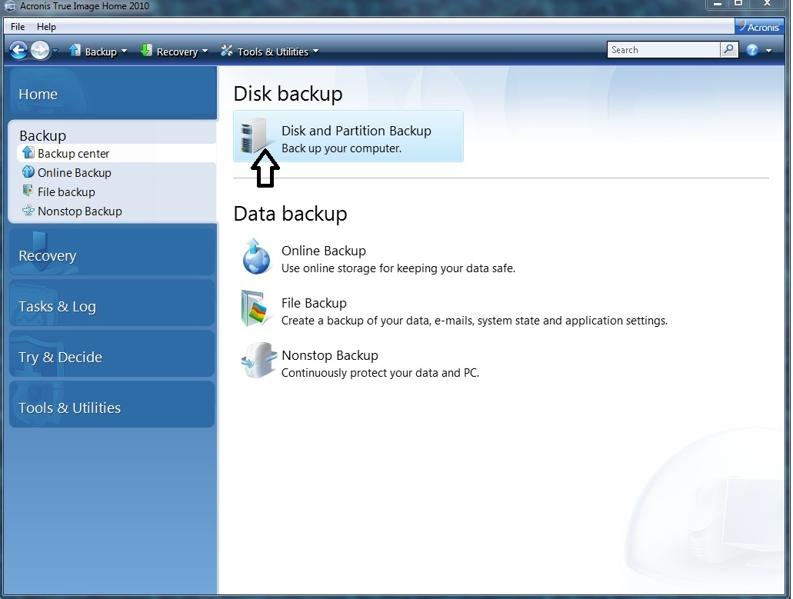
Task: Click the Nonstop Backup sidebar icon
Action: coord(28,210)
